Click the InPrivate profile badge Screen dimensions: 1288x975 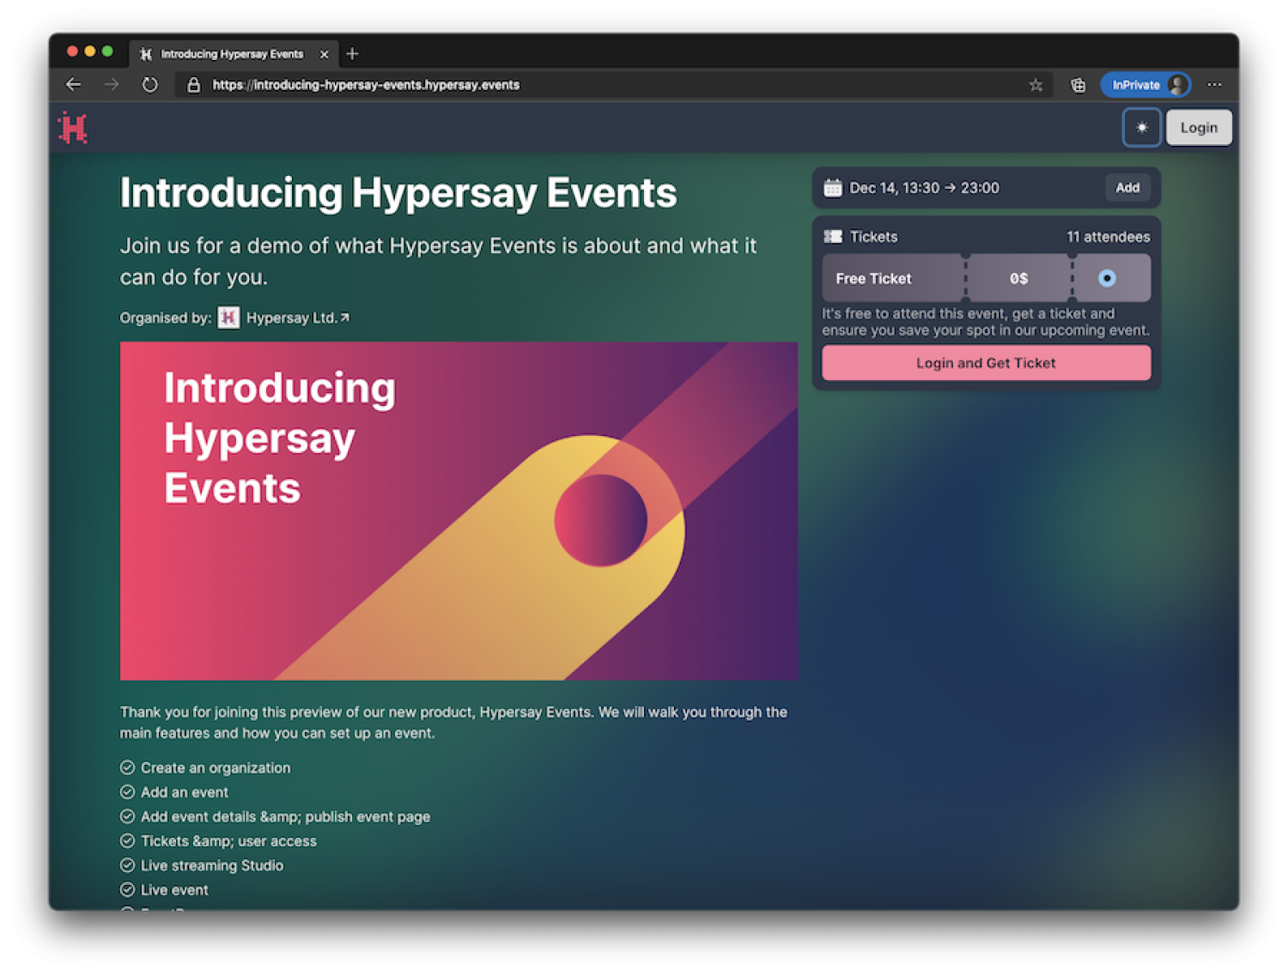[1145, 85]
